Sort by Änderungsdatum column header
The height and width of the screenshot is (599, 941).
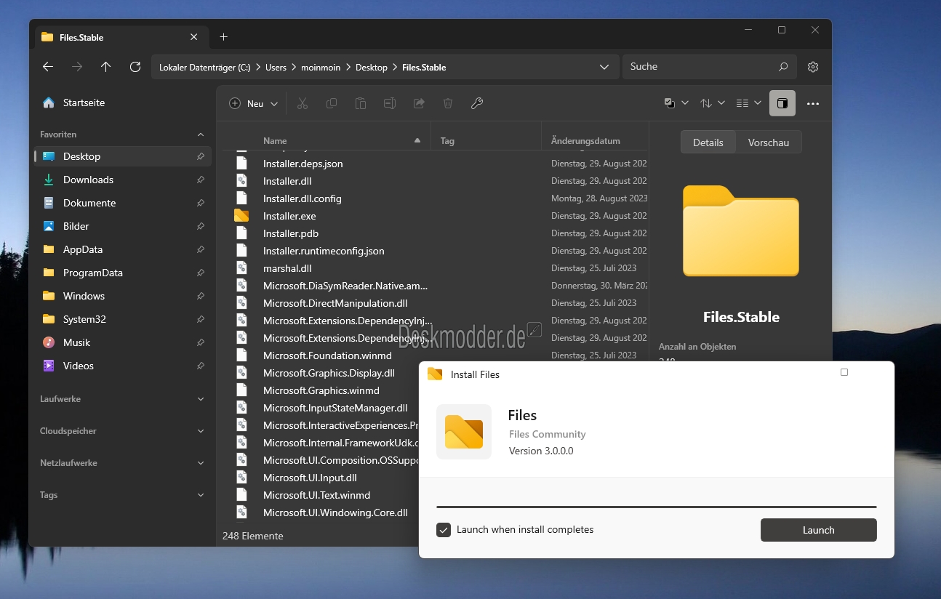pyautogui.click(x=585, y=141)
